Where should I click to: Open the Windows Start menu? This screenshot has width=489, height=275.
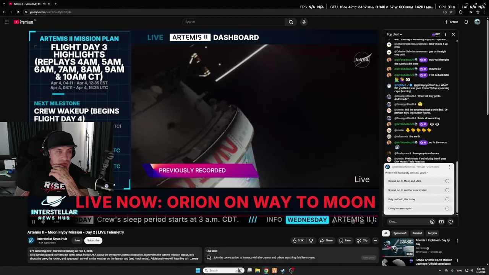point(198,270)
